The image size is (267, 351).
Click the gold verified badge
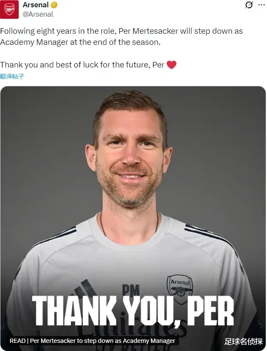coord(54,5)
